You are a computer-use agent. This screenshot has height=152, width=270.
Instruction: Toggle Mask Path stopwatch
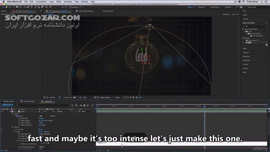(x=19, y=118)
